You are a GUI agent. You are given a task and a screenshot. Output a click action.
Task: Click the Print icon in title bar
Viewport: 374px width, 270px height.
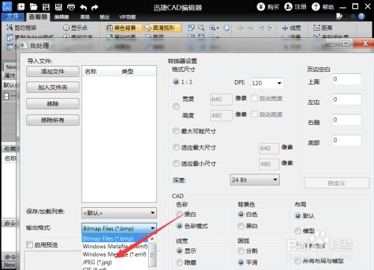coord(71,7)
